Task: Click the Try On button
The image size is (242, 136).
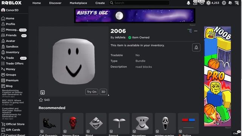Action: [x=92, y=92]
